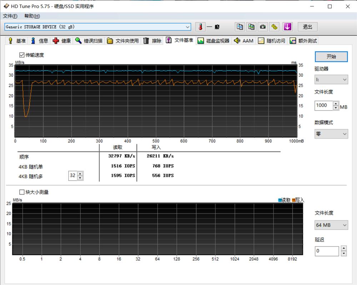The image size is (357, 285).
Task: Click the 延迟 delay input field
Action: (x=327, y=251)
